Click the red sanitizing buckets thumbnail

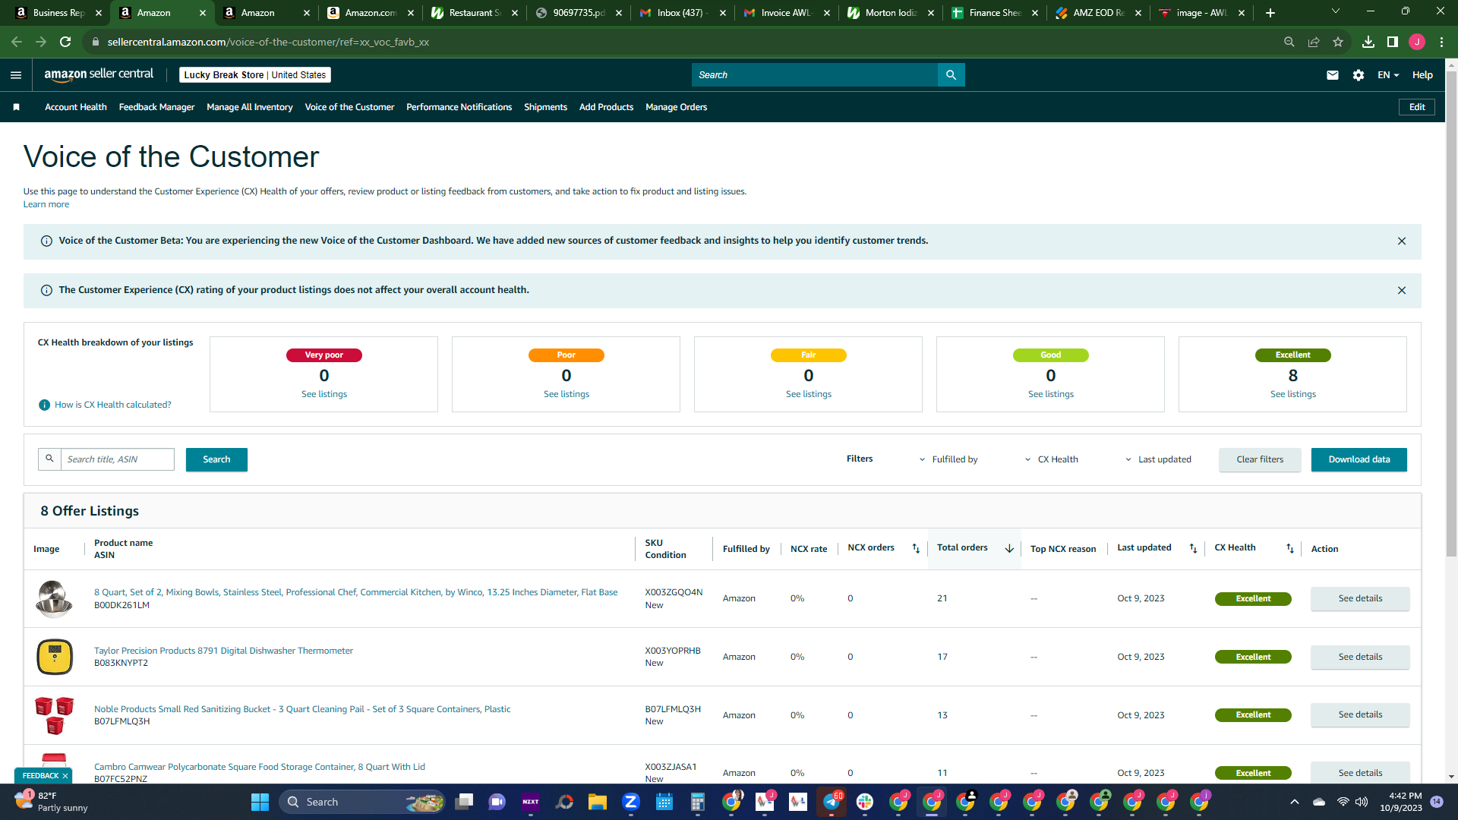pos(55,715)
